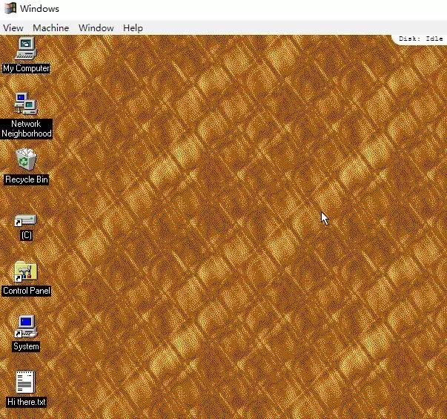Viewport: 447px width, 419px height.
Task: Click the 'My Computer' label text
Action: pos(26,68)
